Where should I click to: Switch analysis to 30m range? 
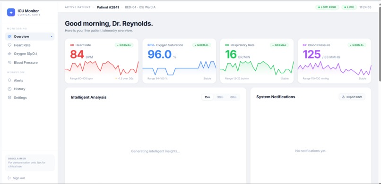[x=220, y=97]
